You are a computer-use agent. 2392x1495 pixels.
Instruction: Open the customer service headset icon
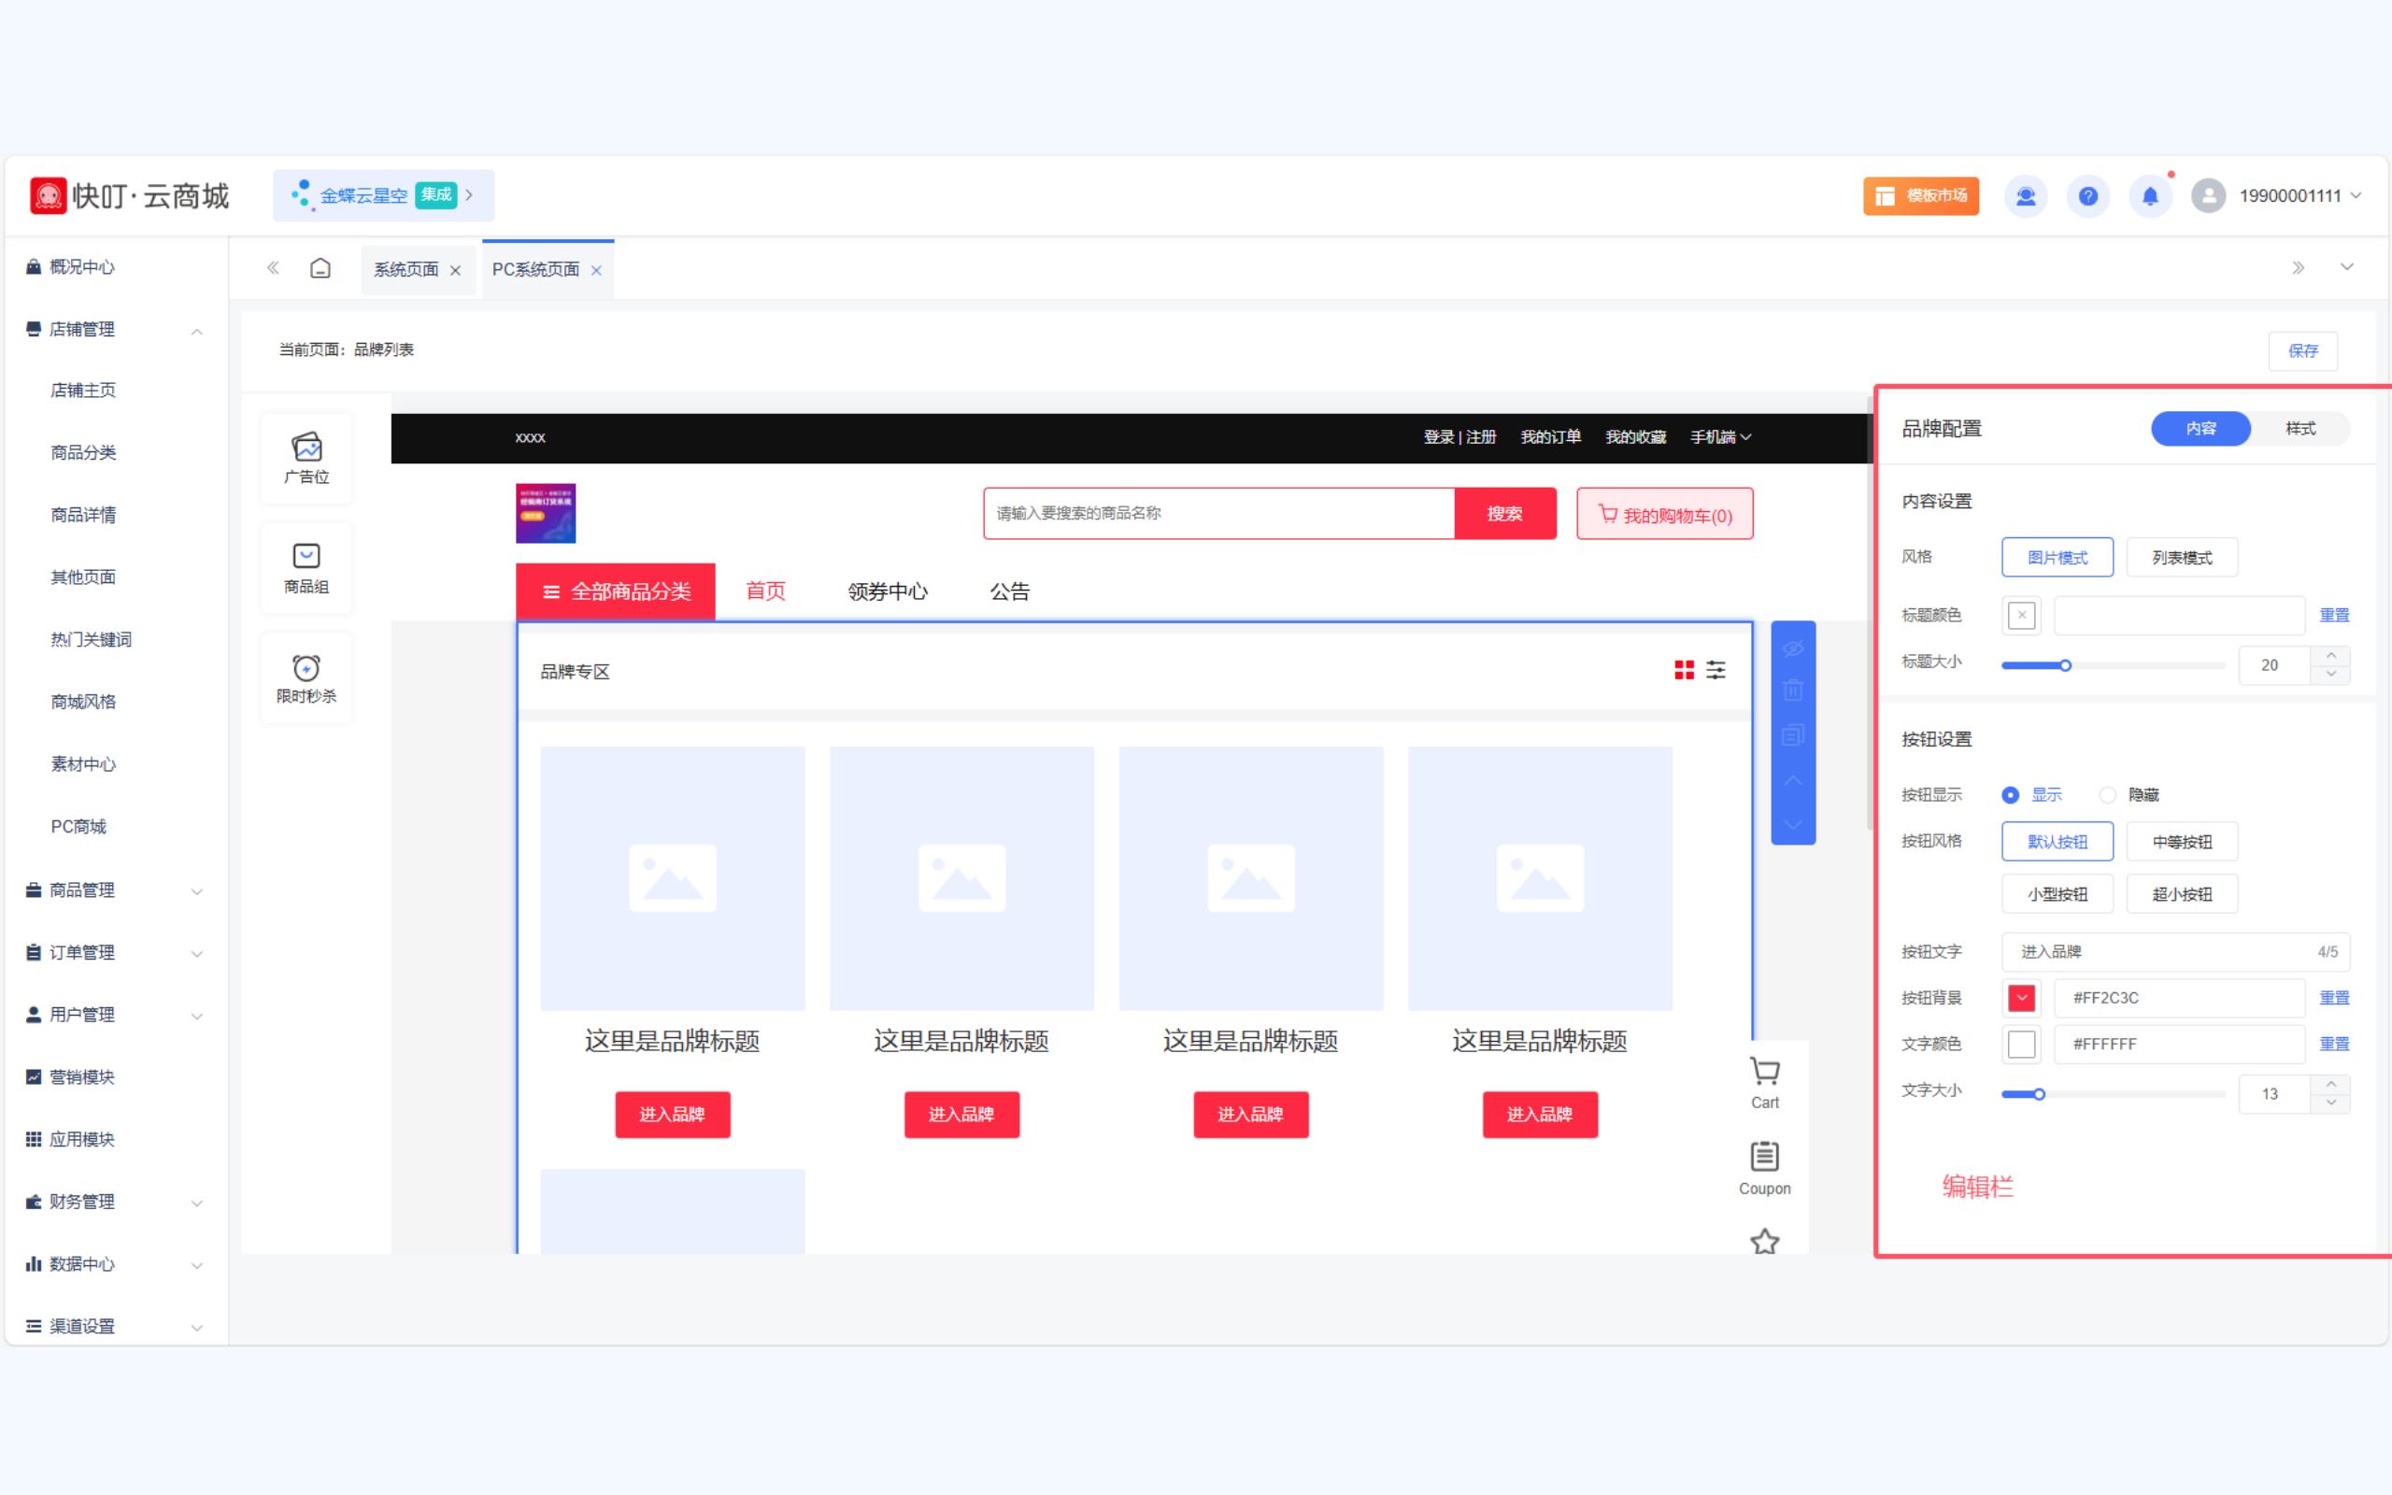coord(2026,196)
